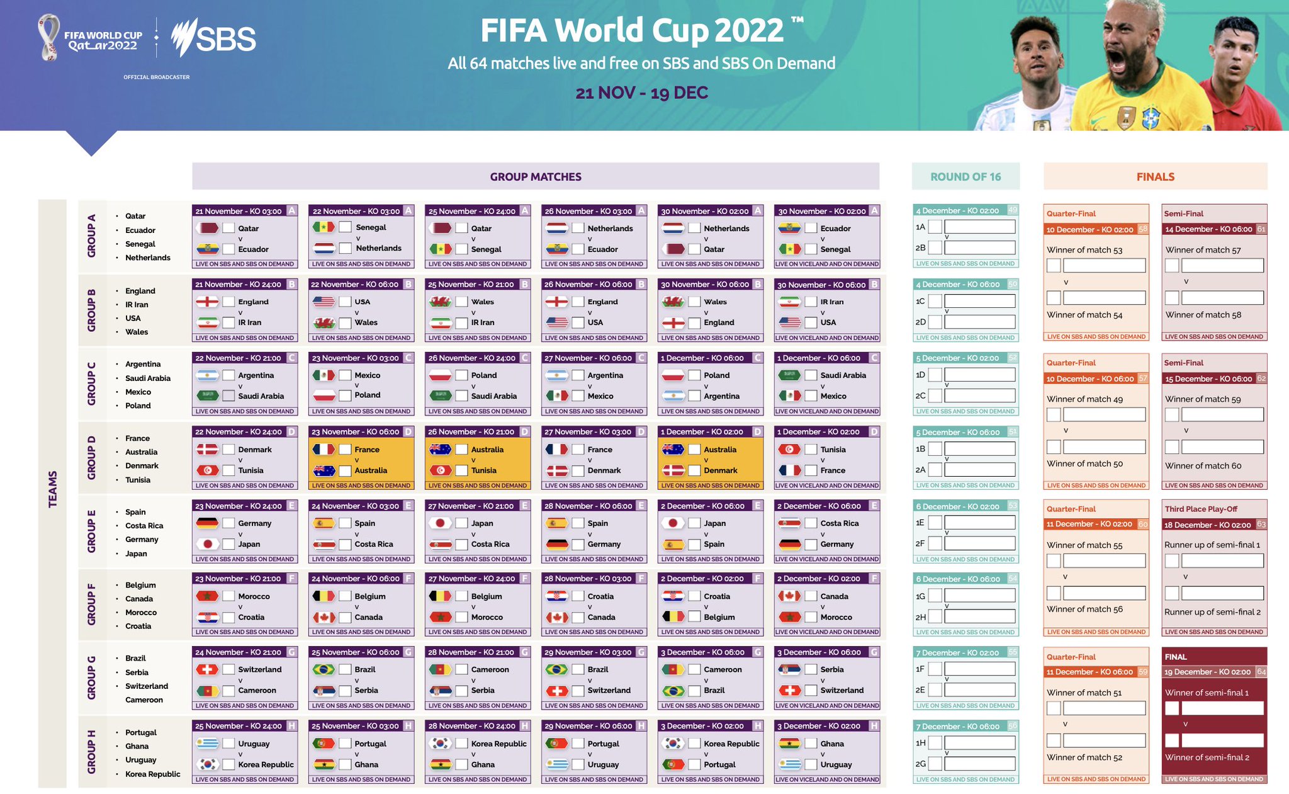The width and height of the screenshot is (1289, 794).
Task: Select the ROUND OF 16 header
Action: [x=965, y=176]
